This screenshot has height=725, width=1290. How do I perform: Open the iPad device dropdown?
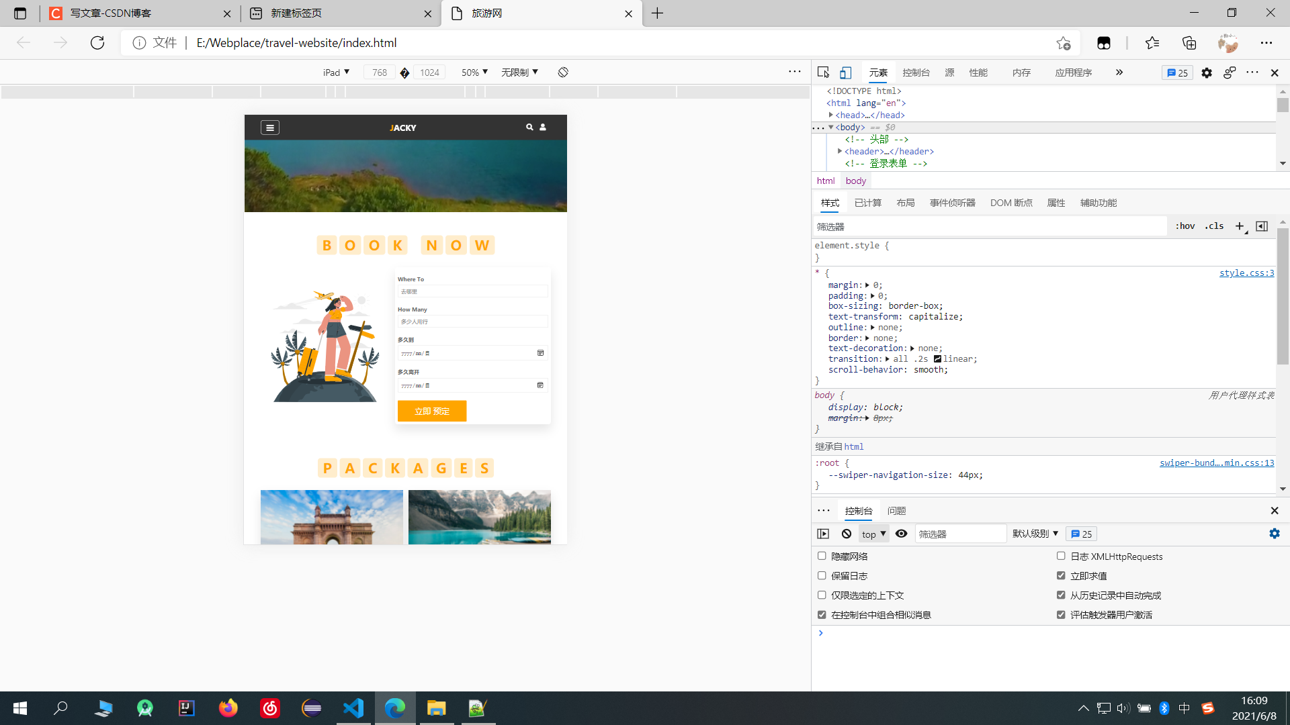coord(336,72)
